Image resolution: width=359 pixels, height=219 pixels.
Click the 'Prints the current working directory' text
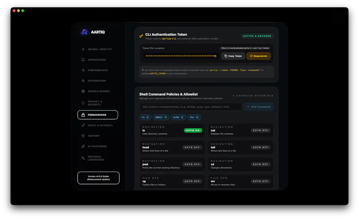[x=161, y=168]
